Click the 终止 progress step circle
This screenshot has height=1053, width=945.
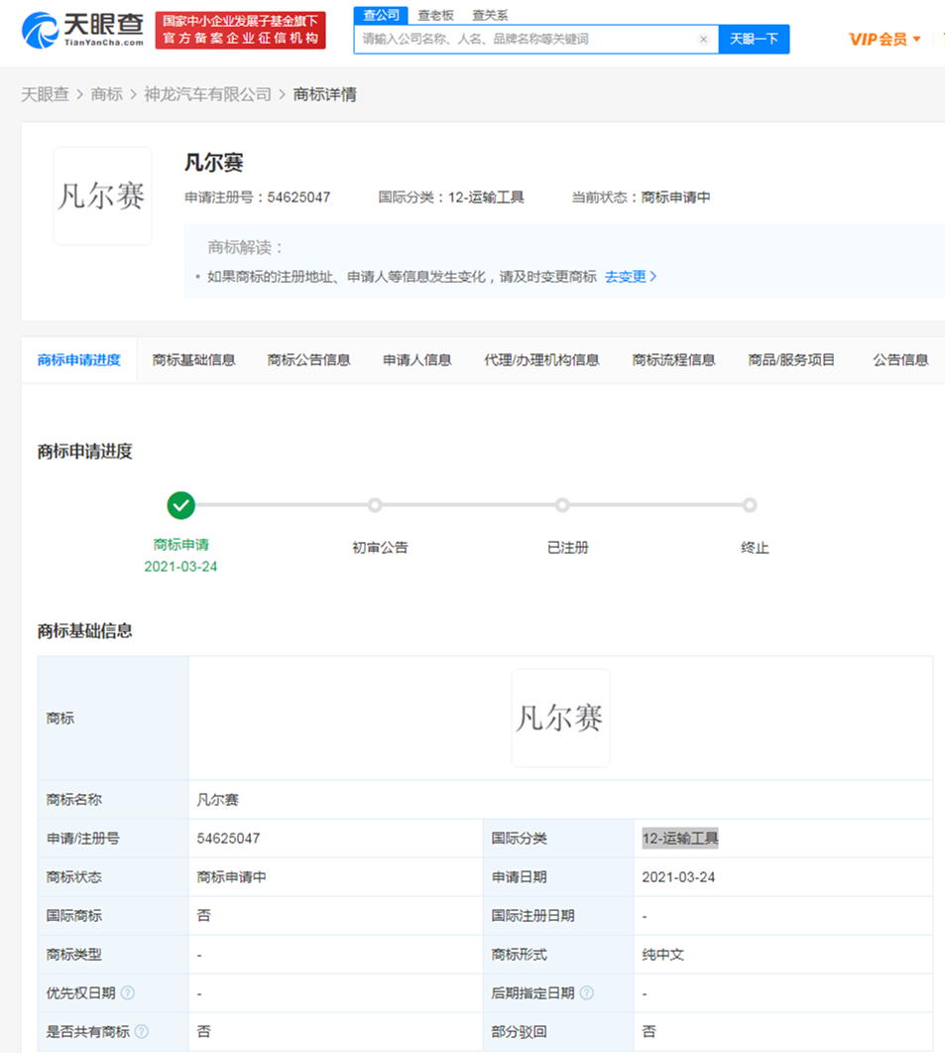[x=750, y=505]
